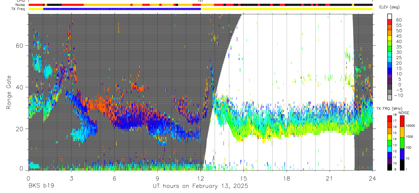Pick TX FRQ swatch between 17 and 18
The width and height of the screenshot is (419, 193).
coord(390,118)
